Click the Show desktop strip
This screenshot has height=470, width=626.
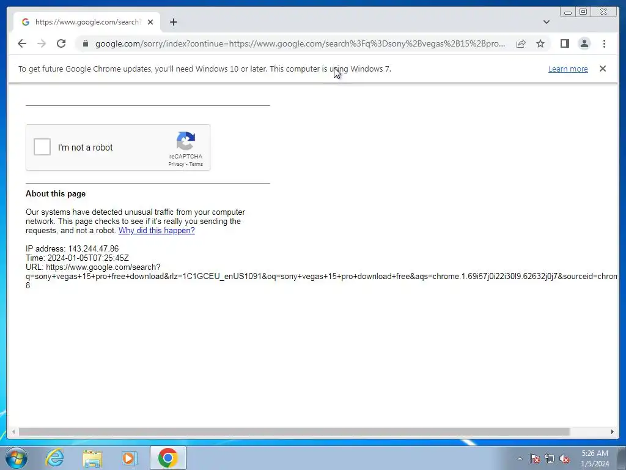622,458
